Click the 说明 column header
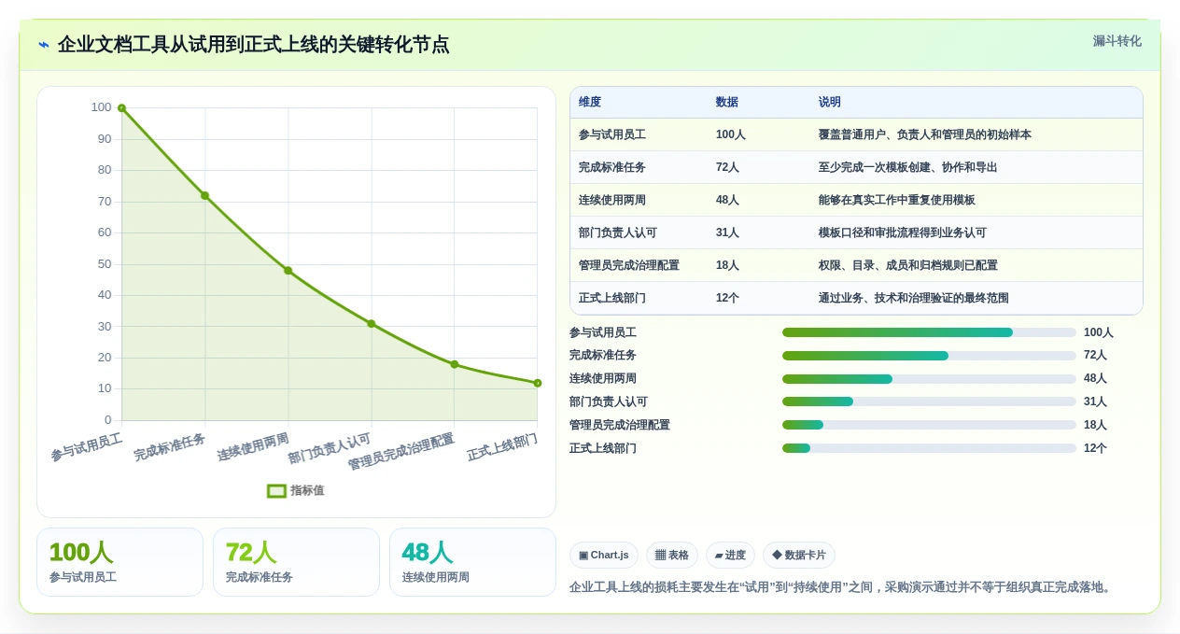Viewport: 1180px width, 634px height. tap(830, 102)
